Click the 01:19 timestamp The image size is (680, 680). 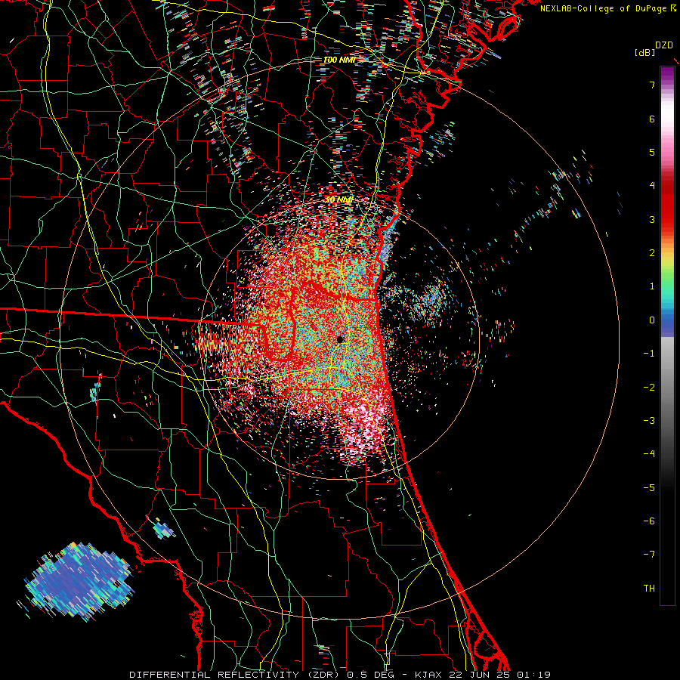pos(533,675)
